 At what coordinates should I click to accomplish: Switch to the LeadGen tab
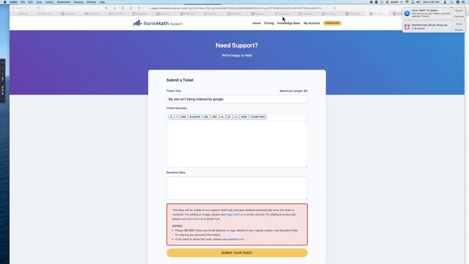[259, 14]
